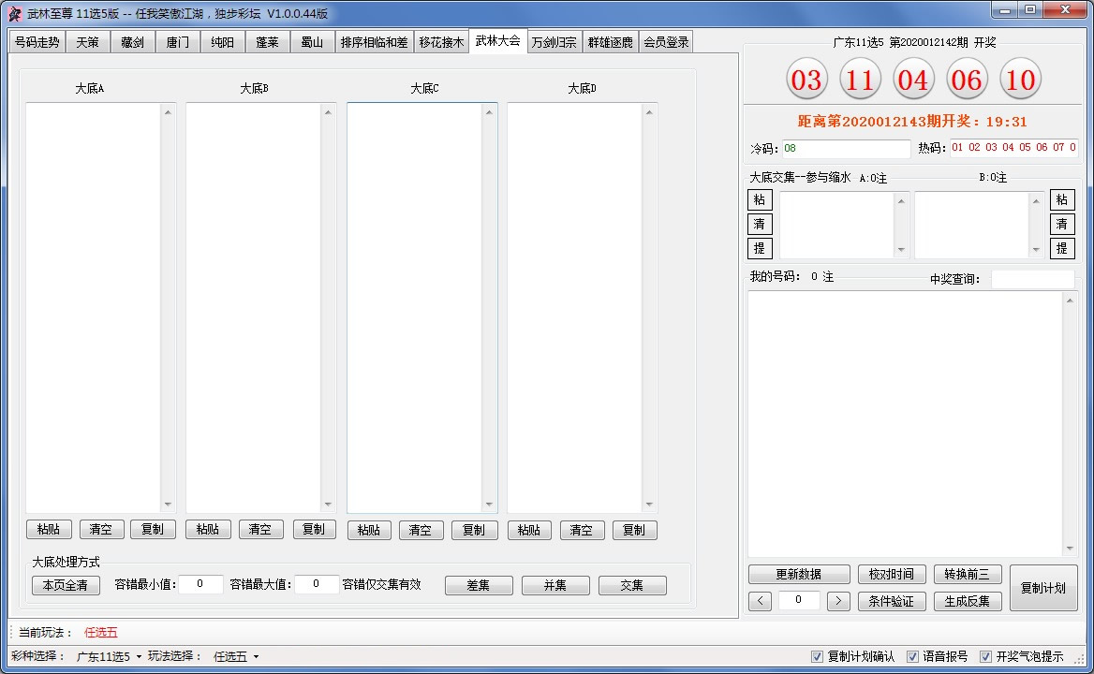The width and height of the screenshot is (1094, 674).
Task: Click the 提 (extract) icon beside reduction pool A
Action: pyautogui.click(x=759, y=248)
